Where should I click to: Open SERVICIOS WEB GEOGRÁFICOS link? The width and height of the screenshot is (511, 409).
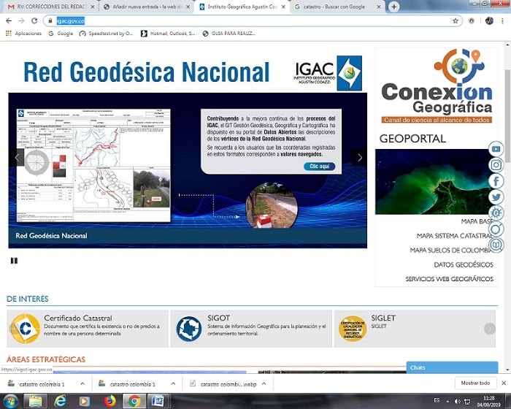click(x=450, y=279)
